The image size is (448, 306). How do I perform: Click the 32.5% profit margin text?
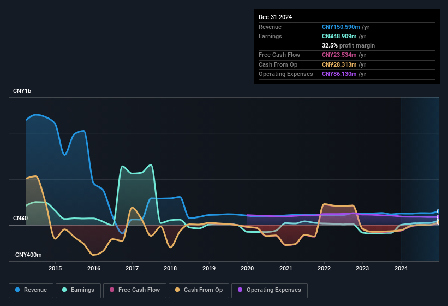pyautogui.click(x=348, y=45)
